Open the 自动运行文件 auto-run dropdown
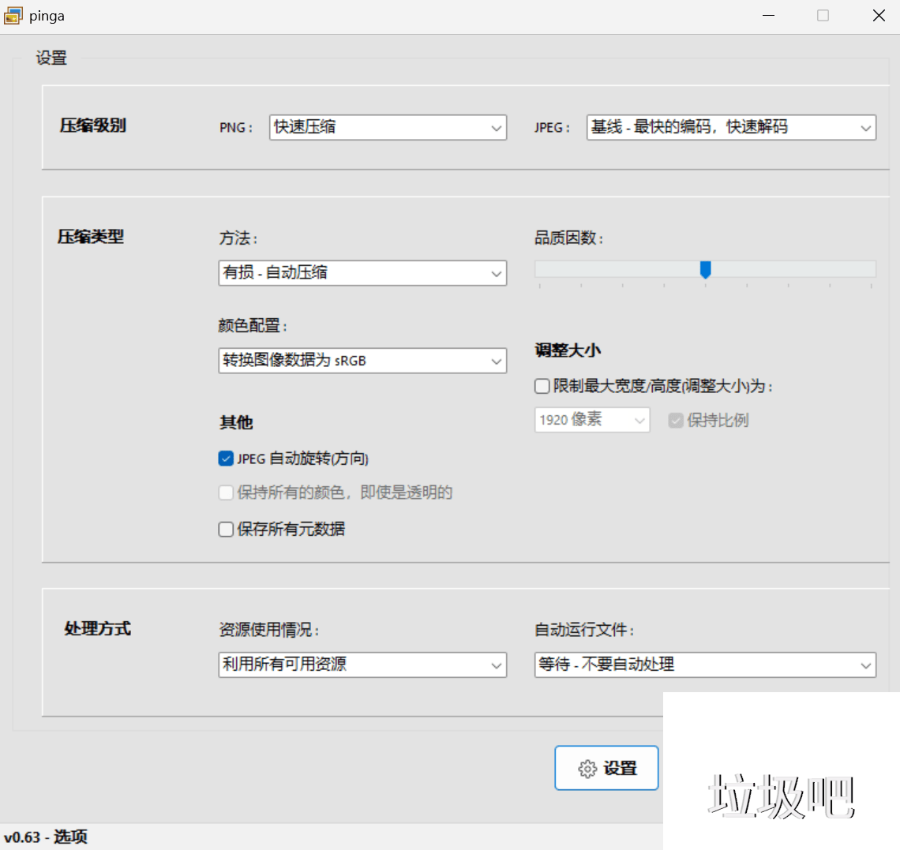Viewport: 900px width, 850px height. [x=704, y=665]
